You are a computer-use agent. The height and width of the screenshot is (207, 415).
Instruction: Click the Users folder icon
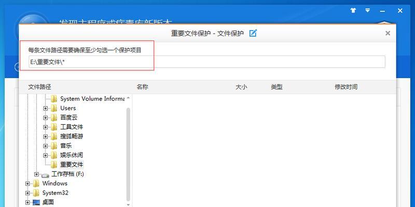click(x=54, y=108)
